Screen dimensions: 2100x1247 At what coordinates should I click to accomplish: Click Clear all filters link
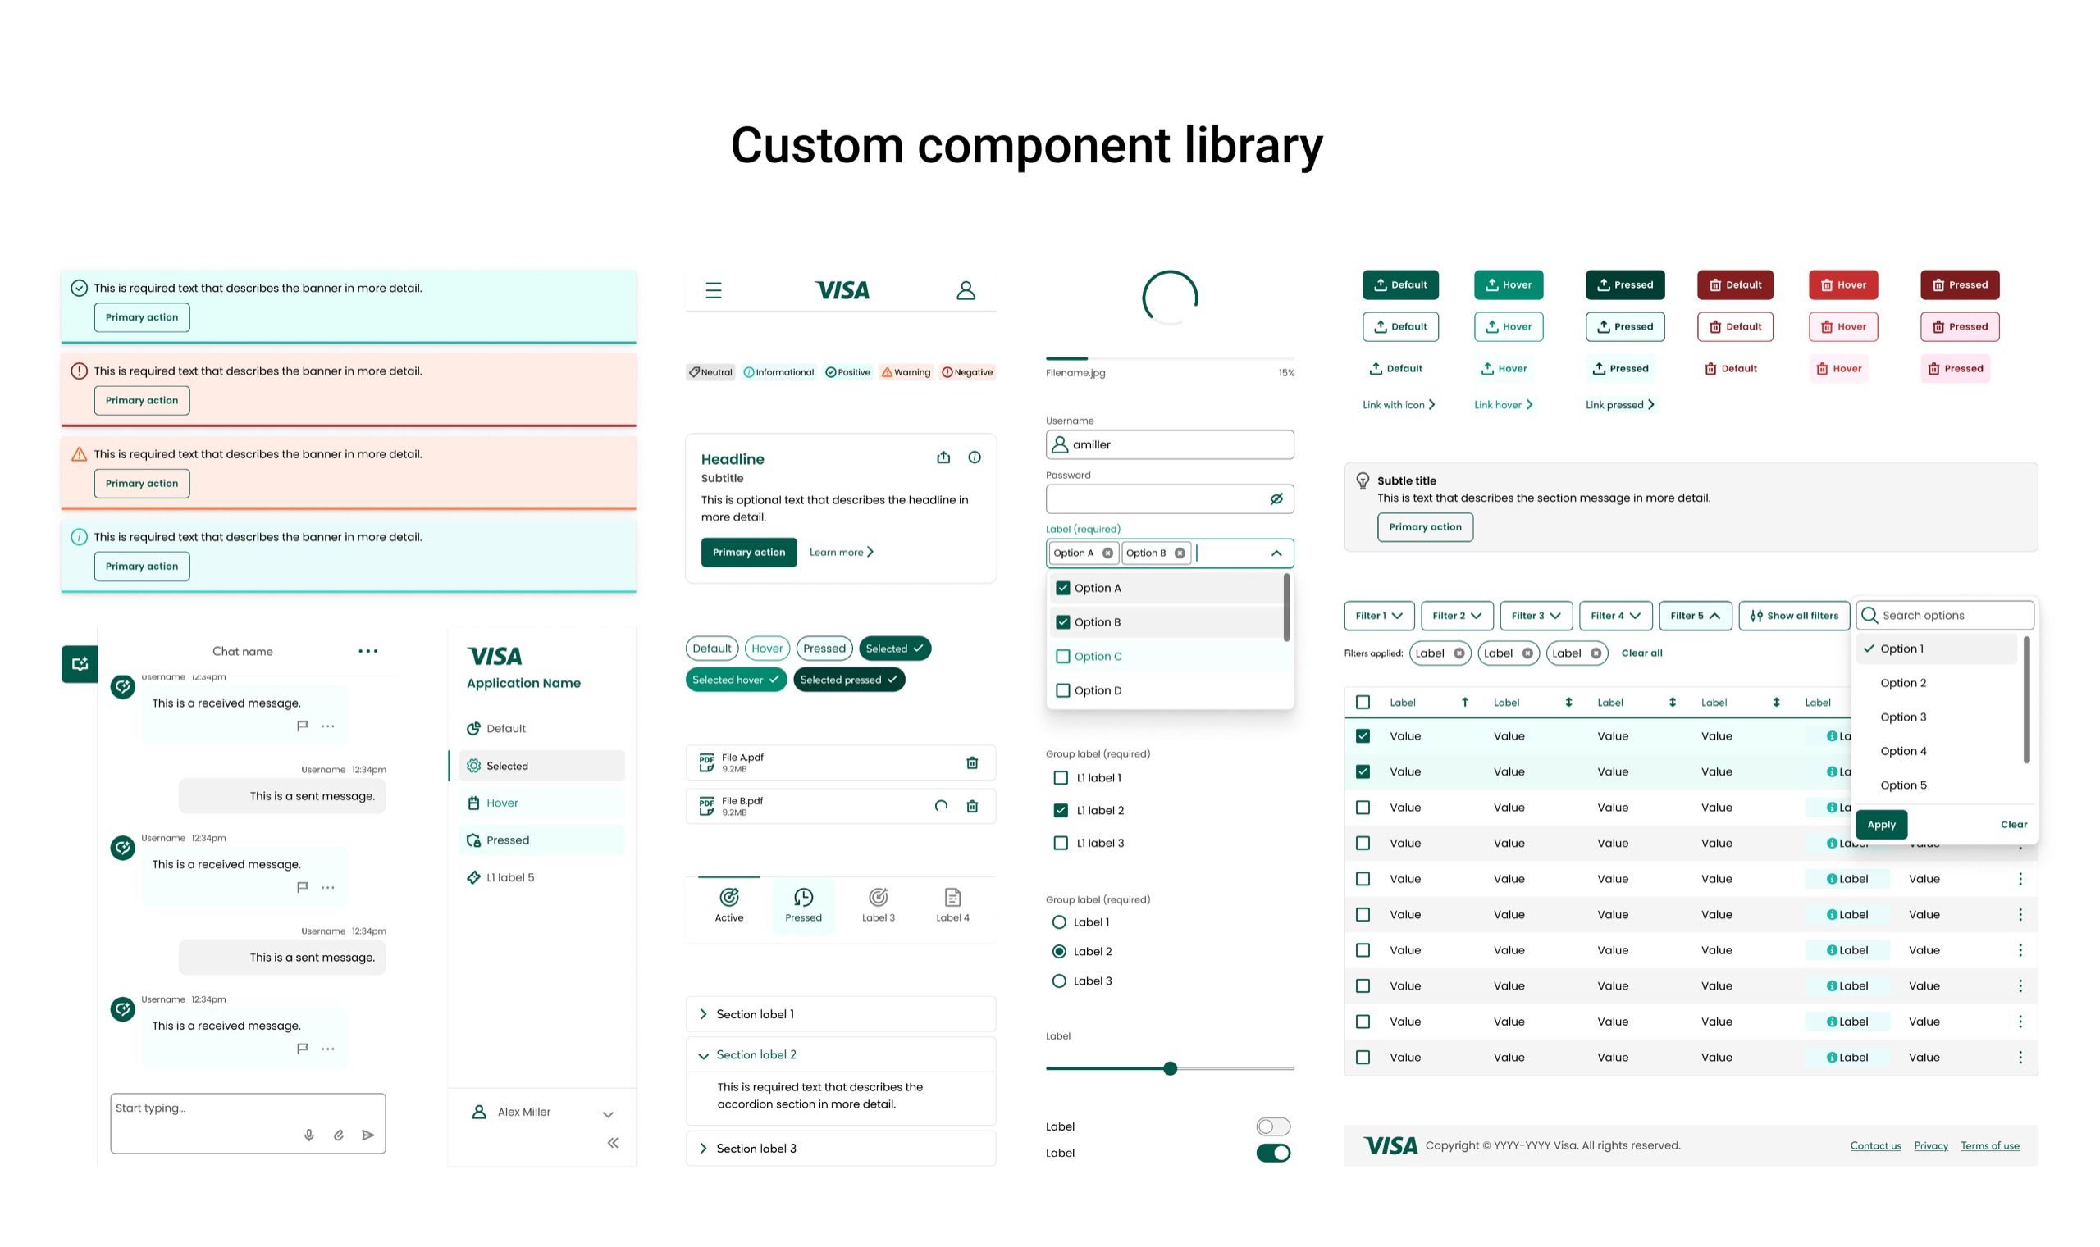pos(1641,653)
